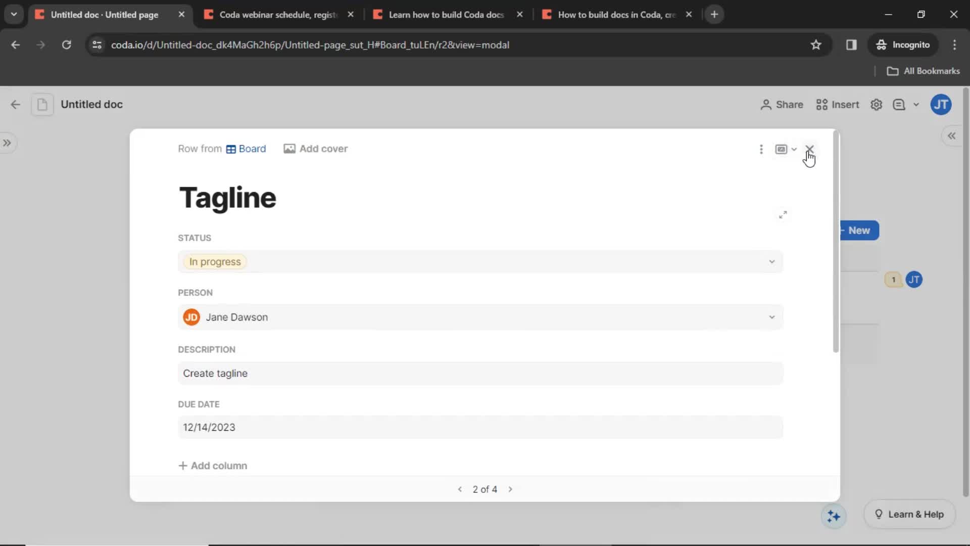
Task: Click the Board view icon in breadcrumb
Action: pyautogui.click(x=230, y=149)
